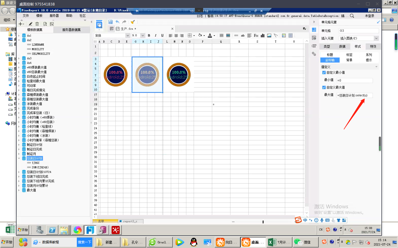This screenshot has width=398, height=248.
Task: Click the unmerge cells grid icon
Action: click(x=228, y=36)
